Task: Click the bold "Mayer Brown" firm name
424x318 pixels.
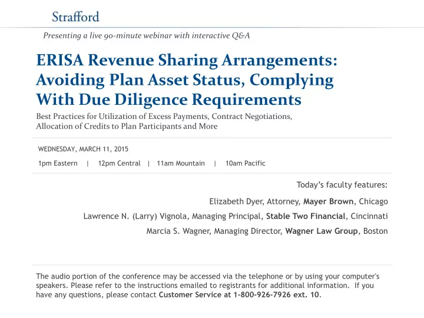Action: [328, 201]
